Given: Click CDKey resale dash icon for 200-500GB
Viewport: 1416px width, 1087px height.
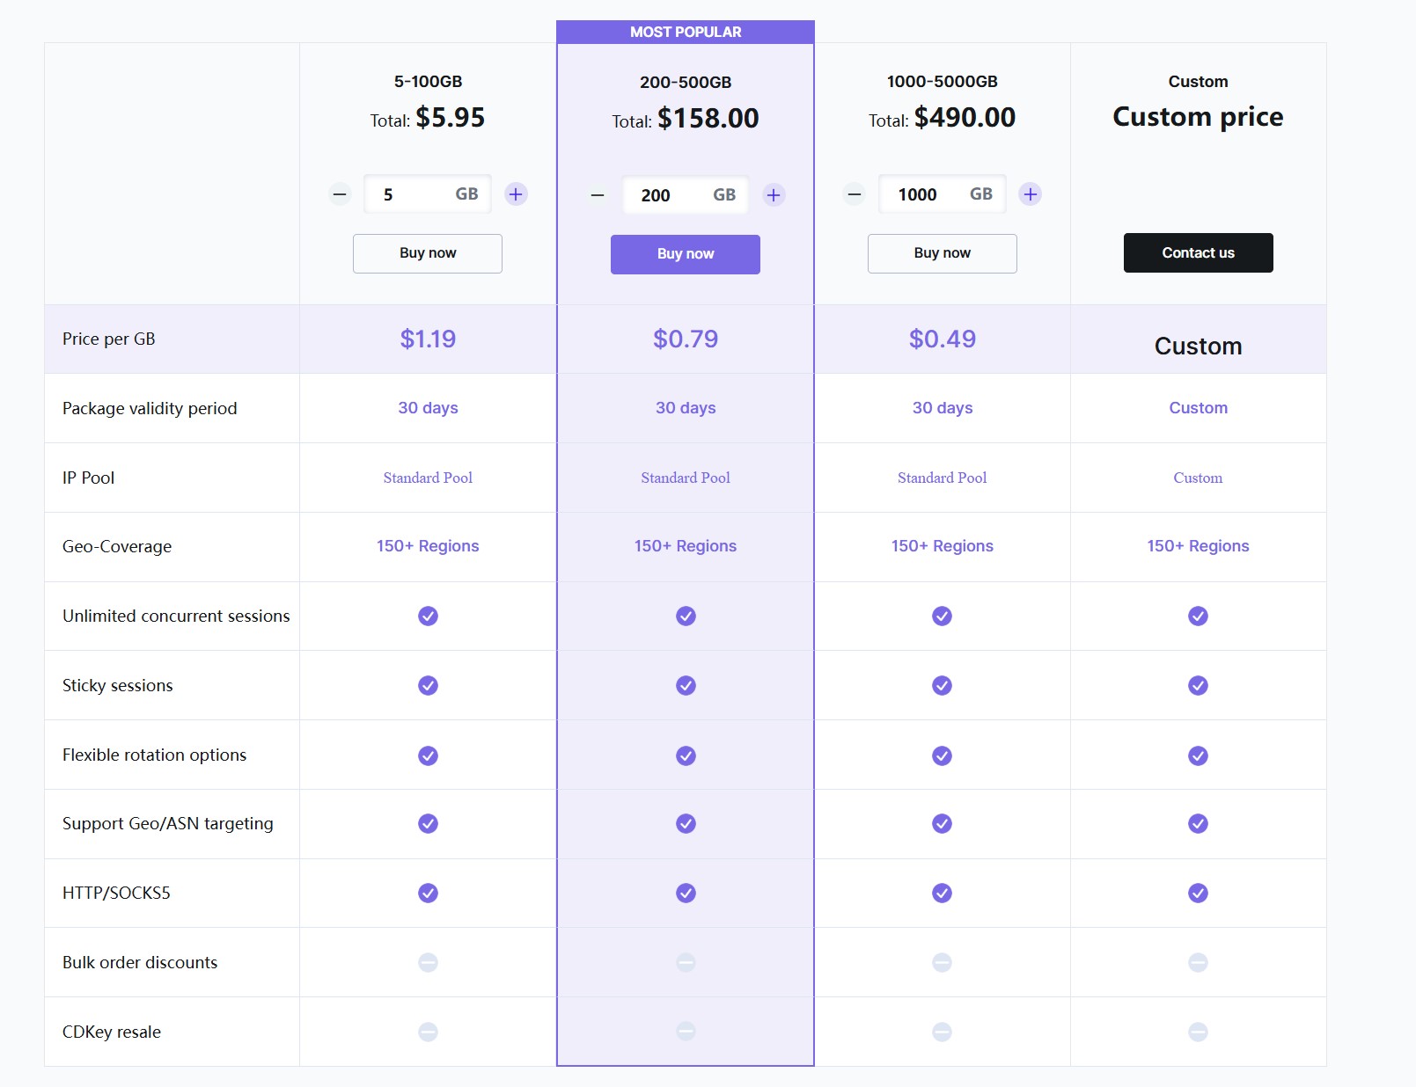Looking at the screenshot, I should [x=686, y=1032].
